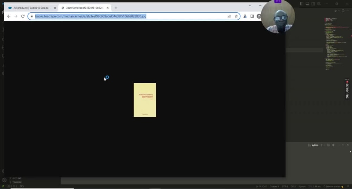This screenshot has width=352, height=189.
Task: Open Chrome Labs flask icon
Action: (245, 16)
